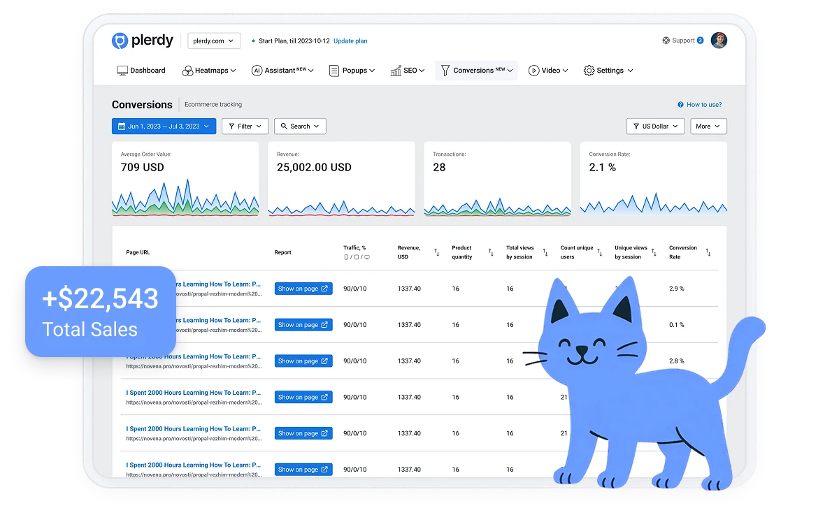The image size is (839, 508).
Task: Sort by Conversion Rate column arrows
Action: (x=708, y=252)
